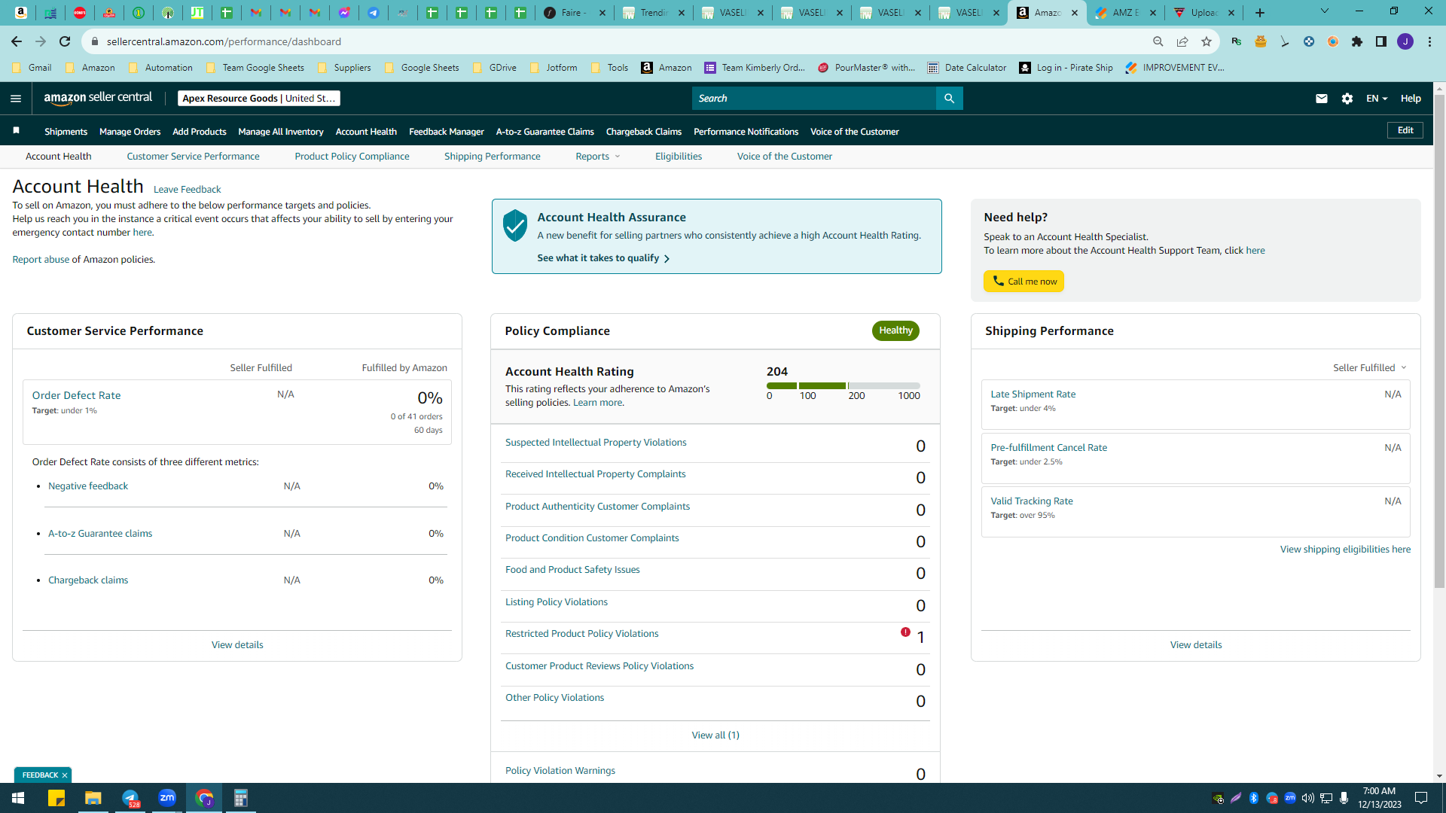Open the Apex Resource Goods account switcher
The width and height of the screenshot is (1446, 813).
pos(259,99)
